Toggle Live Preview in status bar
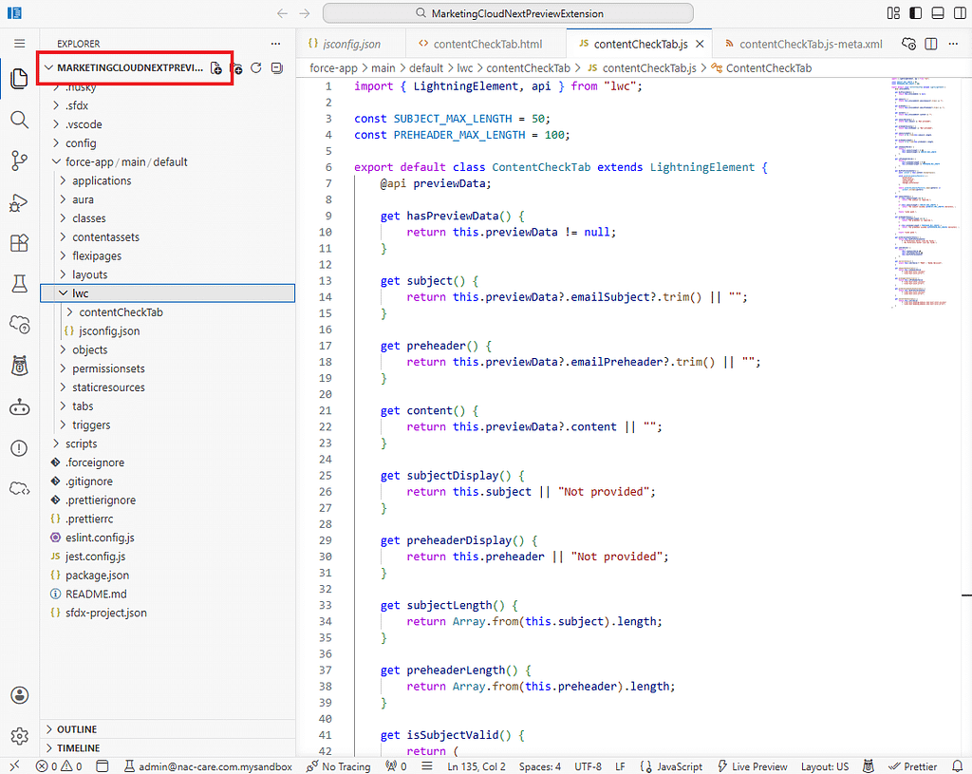Screen dimensions: 972x774 [x=752, y=766]
